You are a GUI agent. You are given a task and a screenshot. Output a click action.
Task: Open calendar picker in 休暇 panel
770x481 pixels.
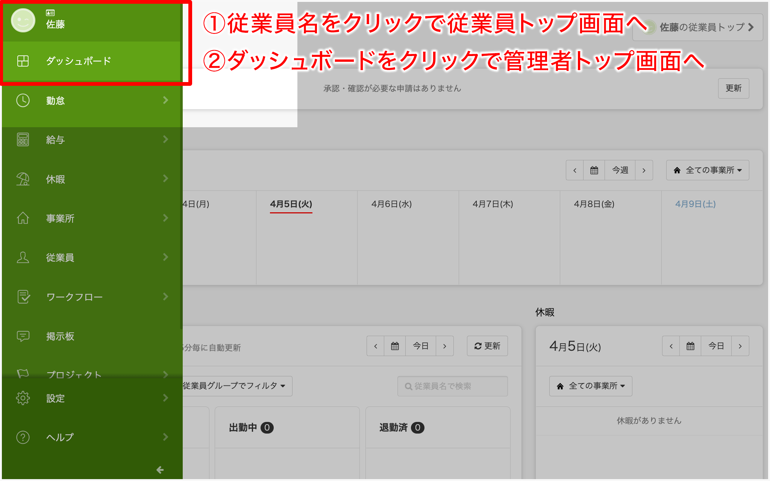[x=690, y=346]
